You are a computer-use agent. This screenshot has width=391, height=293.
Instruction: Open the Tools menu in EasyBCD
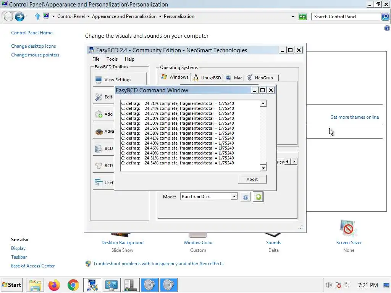[x=112, y=59]
